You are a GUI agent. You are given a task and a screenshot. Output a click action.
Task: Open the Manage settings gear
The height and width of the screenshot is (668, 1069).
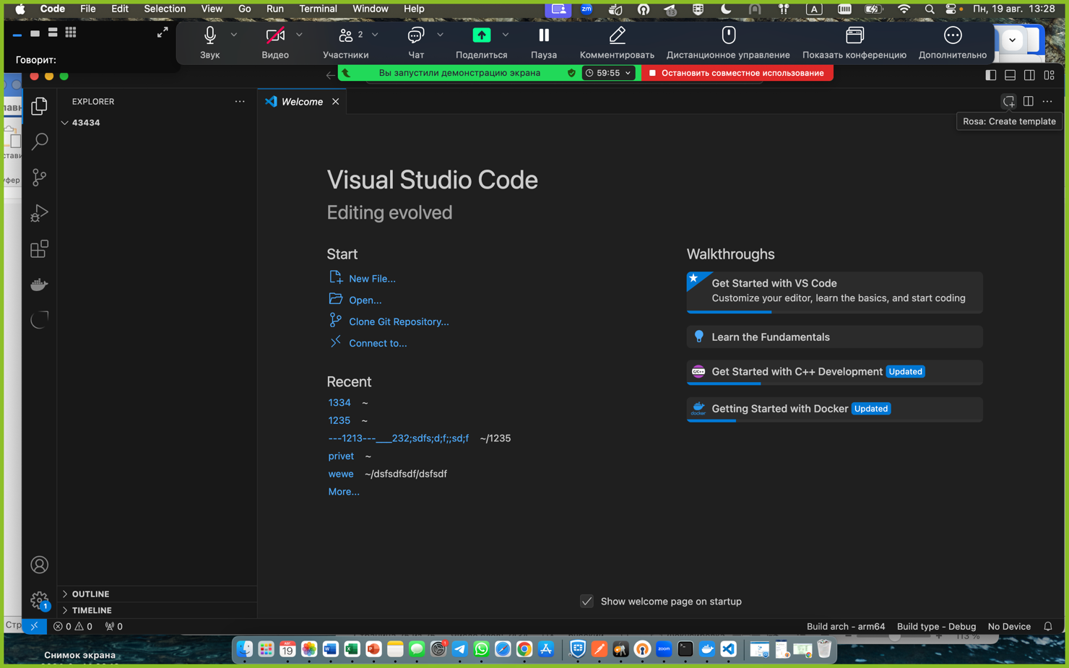pos(40,599)
